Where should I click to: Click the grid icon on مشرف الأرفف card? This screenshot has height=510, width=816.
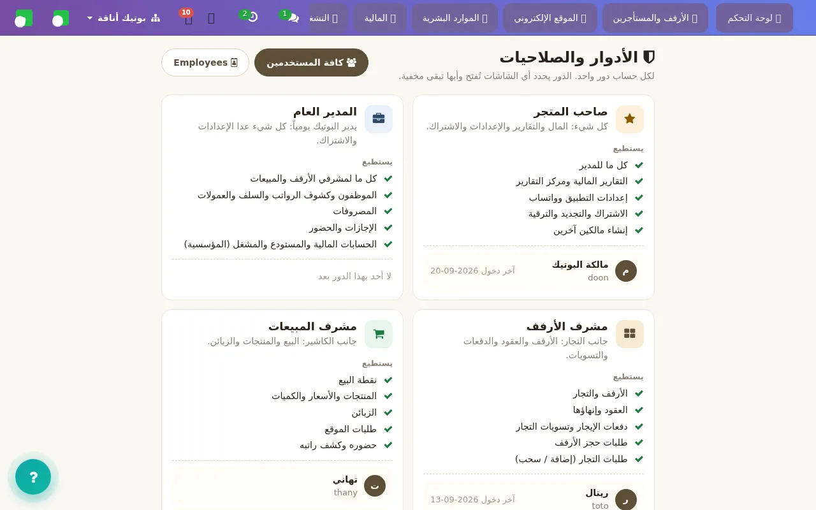coord(630,334)
